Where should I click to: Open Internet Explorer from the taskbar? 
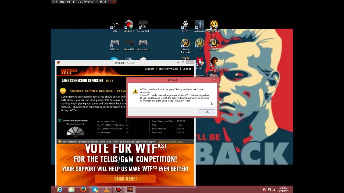pos(60,190)
